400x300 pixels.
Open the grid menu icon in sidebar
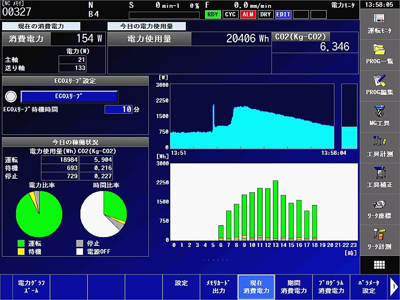click(379, 265)
